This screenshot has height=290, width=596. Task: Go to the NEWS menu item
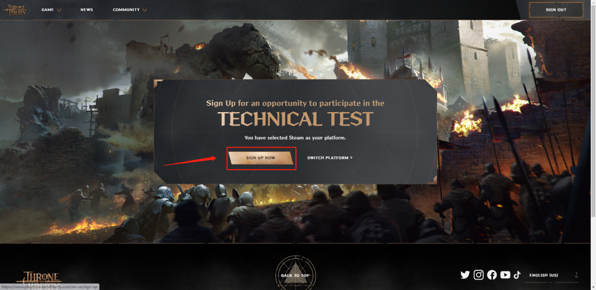(x=87, y=10)
